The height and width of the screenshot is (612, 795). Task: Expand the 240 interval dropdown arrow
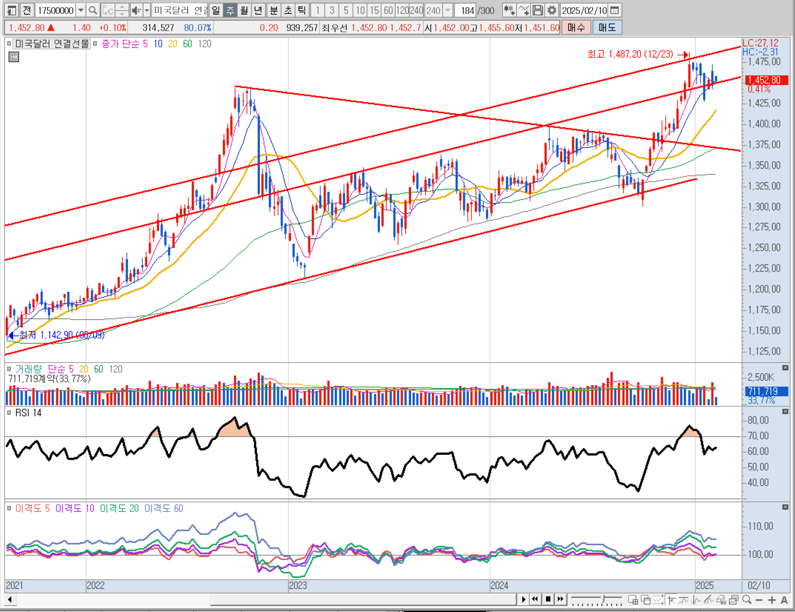(448, 10)
